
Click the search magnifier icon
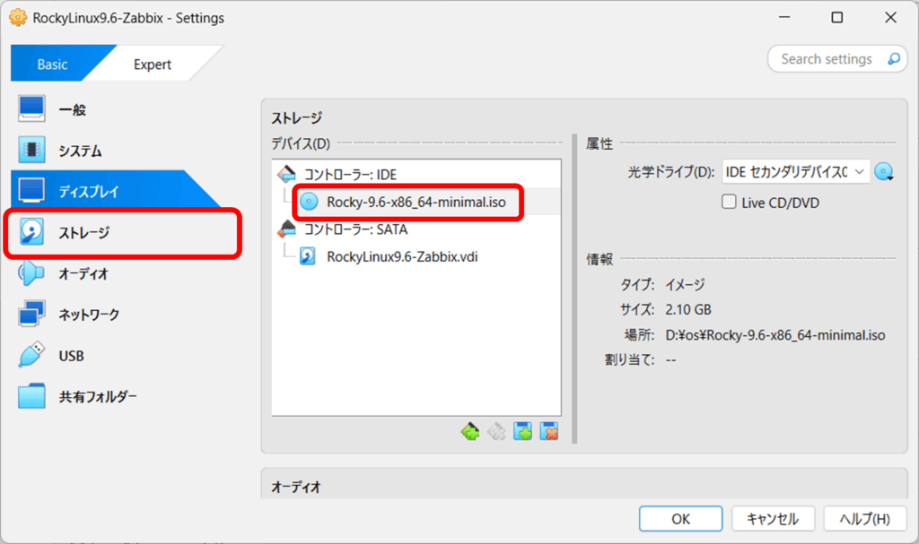click(x=893, y=59)
